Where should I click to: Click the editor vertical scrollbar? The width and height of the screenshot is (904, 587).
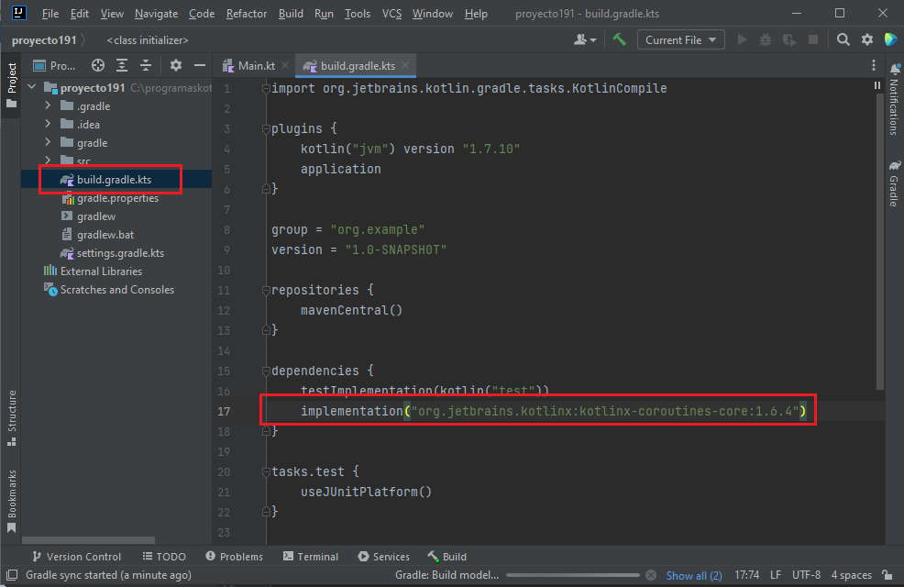pos(880,239)
